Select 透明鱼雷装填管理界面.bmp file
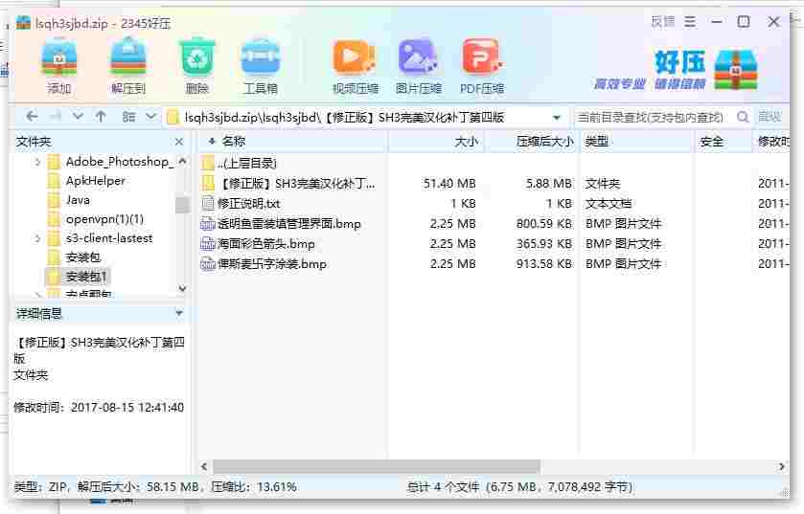 click(494, 224)
